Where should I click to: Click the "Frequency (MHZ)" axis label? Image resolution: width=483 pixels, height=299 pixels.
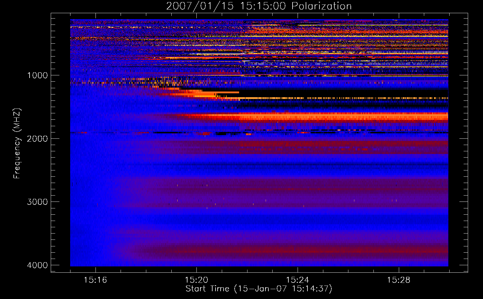tap(17, 144)
